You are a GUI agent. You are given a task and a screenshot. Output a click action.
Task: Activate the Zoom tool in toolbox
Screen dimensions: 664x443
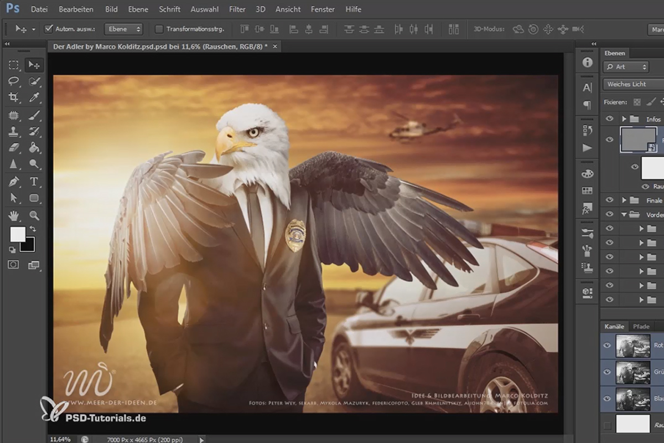pyautogui.click(x=34, y=215)
